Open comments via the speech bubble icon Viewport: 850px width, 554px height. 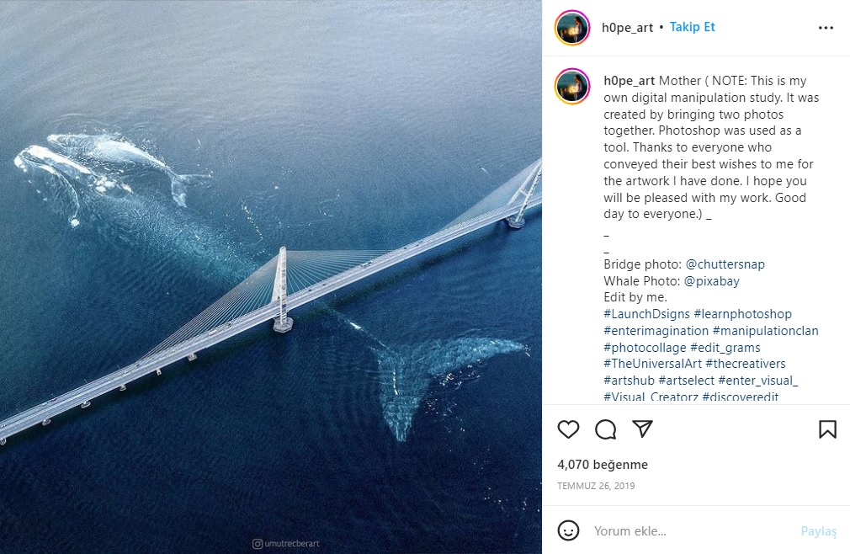point(606,429)
